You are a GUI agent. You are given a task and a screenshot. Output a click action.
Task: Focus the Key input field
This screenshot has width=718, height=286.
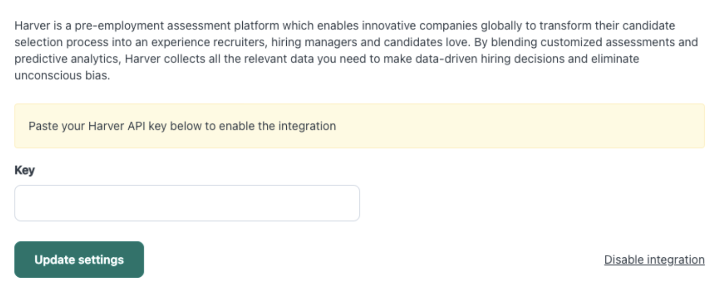click(187, 203)
